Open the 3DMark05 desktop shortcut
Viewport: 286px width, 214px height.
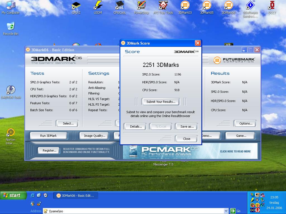coord(207,6)
